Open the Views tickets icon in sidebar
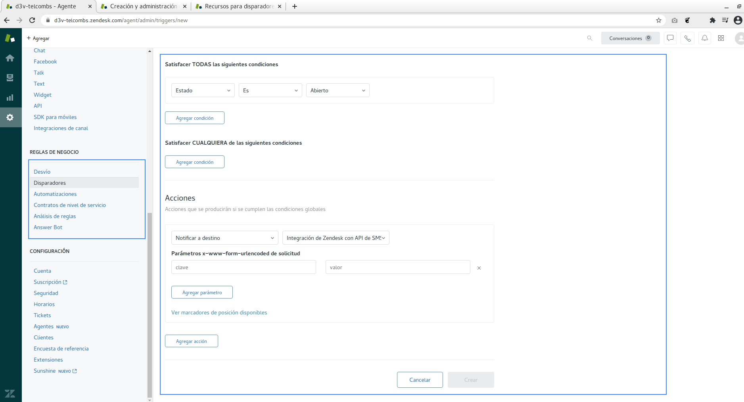 (10, 78)
